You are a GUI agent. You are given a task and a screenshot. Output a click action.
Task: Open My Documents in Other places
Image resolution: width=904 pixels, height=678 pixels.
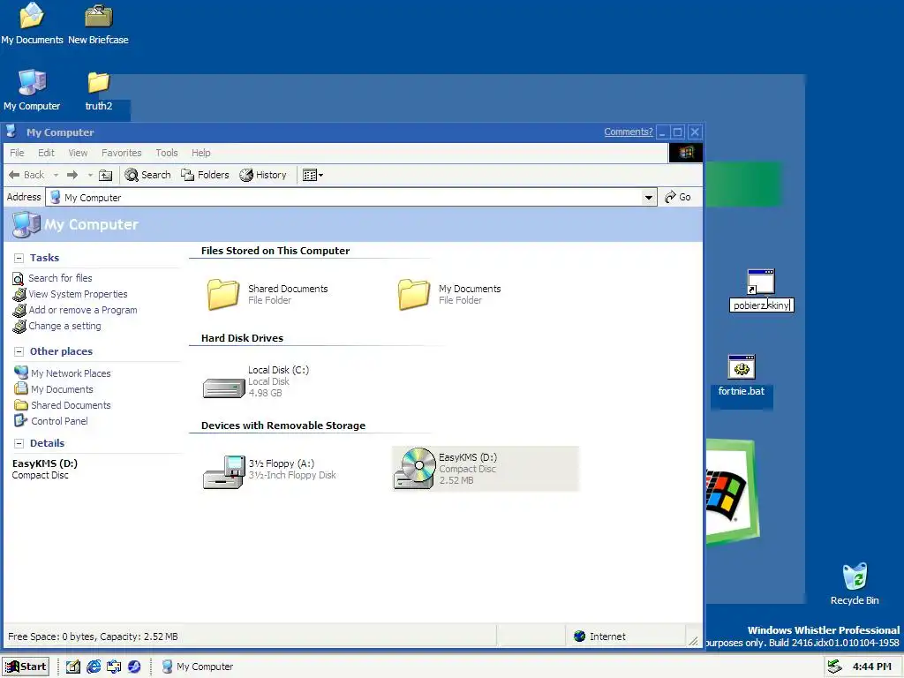click(x=54, y=389)
